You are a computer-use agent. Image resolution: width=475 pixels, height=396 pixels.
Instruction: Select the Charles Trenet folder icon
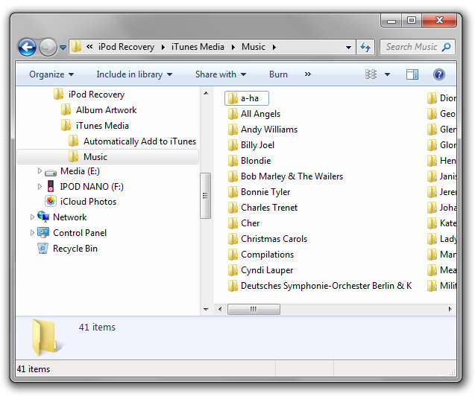[233, 208]
